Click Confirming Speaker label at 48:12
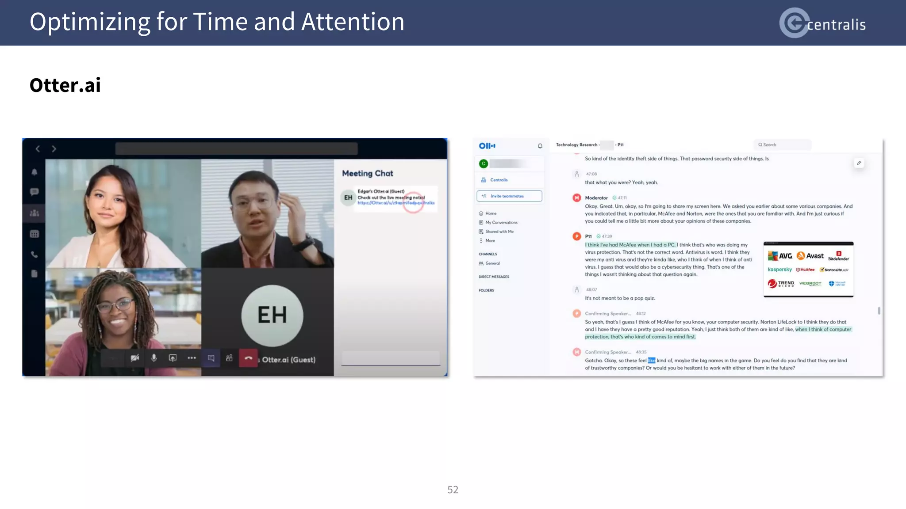The image size is (906, 509). (608, 314)
